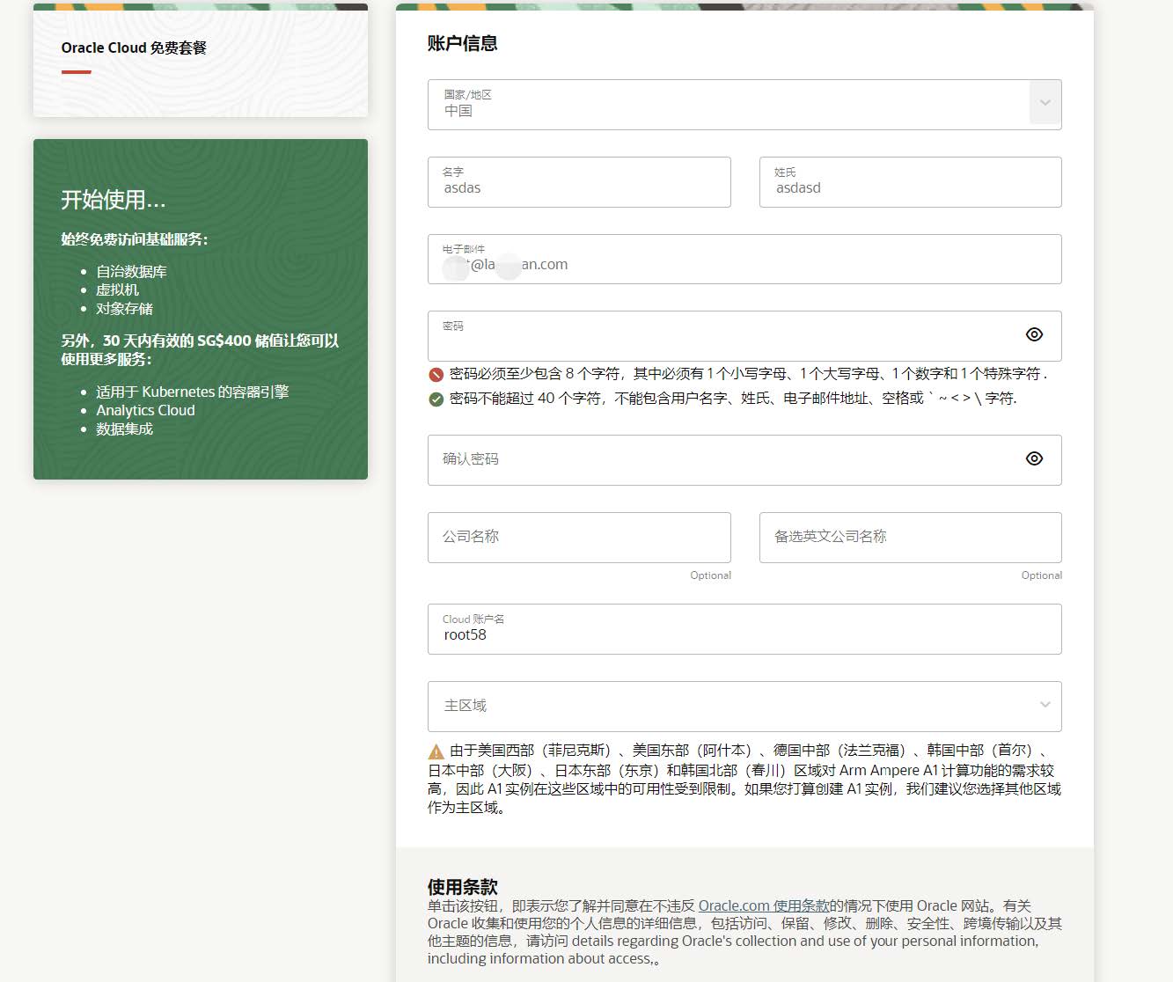Click 适用于 Kubernetes 的容器引擎 item
The image size is (1173, 982).
tap(193, 392)
